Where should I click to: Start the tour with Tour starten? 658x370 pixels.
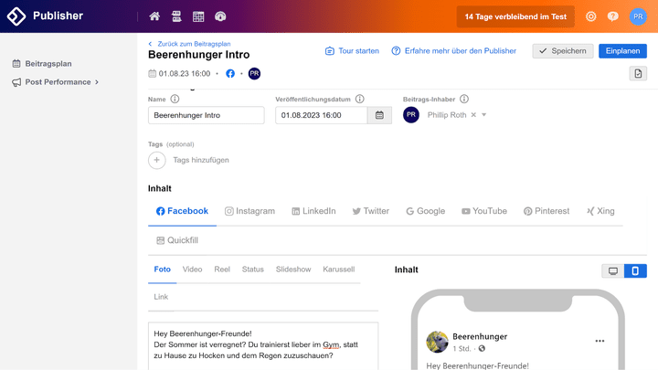coord(352,51)
